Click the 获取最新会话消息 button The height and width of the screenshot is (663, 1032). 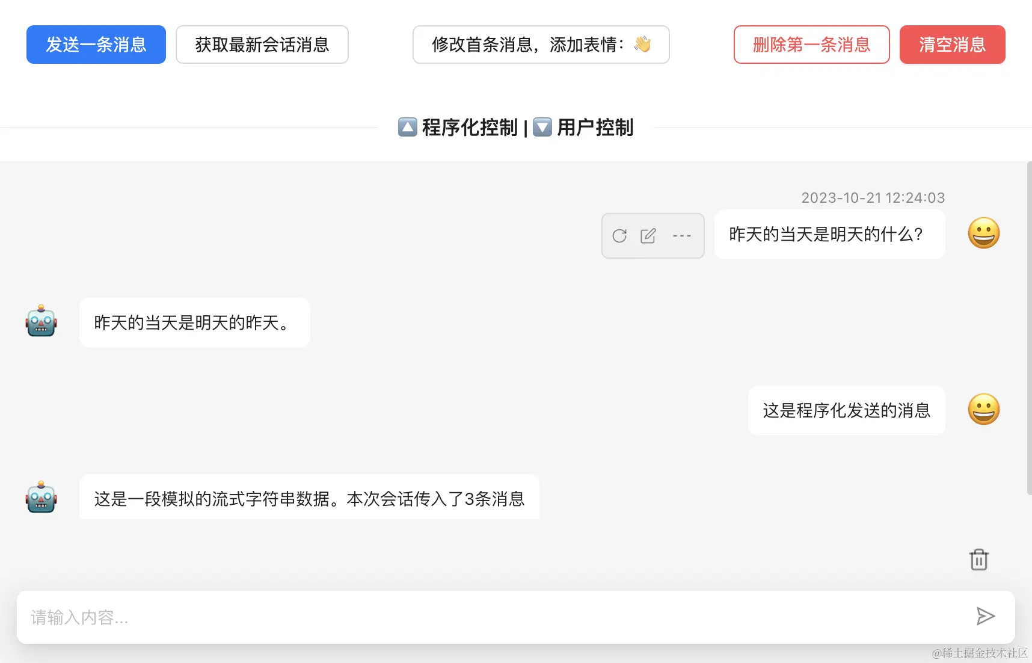point(262,45)
